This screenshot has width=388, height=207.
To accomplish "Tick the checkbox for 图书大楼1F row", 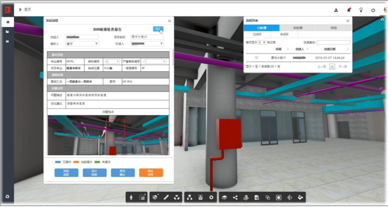I will pyautogui.click(x=256, y=57).
